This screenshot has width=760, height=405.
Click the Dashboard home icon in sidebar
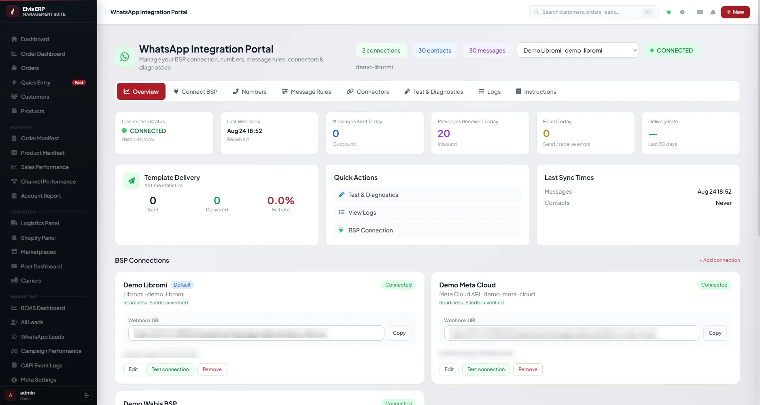point(14,39)
